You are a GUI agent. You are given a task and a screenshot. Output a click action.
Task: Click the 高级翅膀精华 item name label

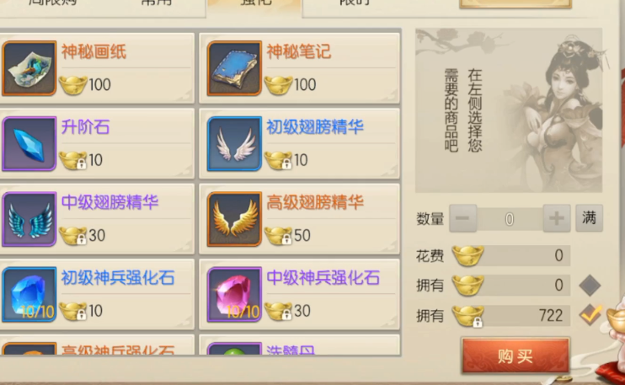(x=315, y=202)
